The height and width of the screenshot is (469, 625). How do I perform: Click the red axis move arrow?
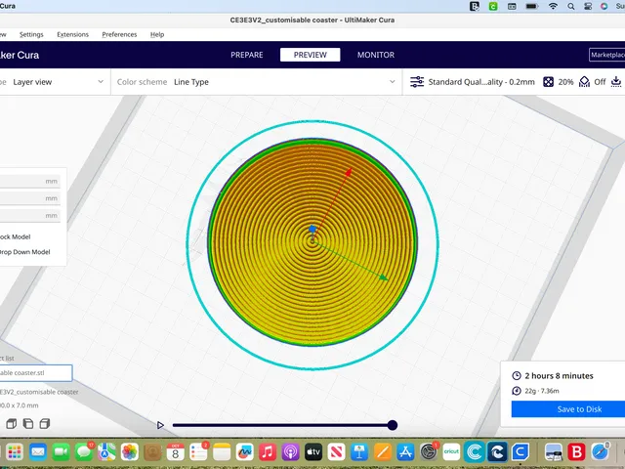(348, 172)
